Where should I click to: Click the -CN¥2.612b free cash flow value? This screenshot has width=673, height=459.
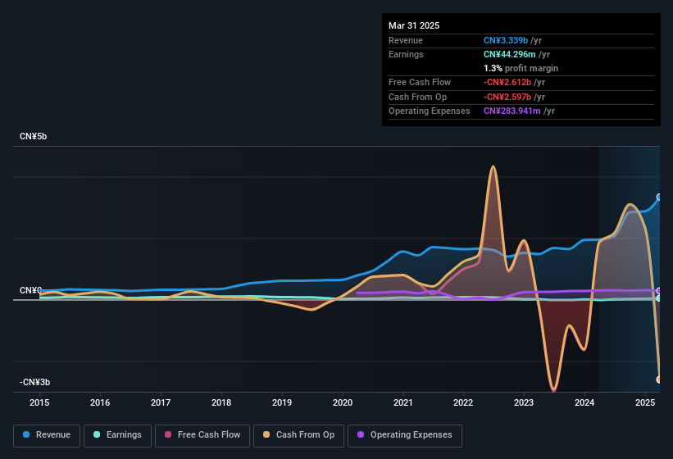click(x=507, y=82)
